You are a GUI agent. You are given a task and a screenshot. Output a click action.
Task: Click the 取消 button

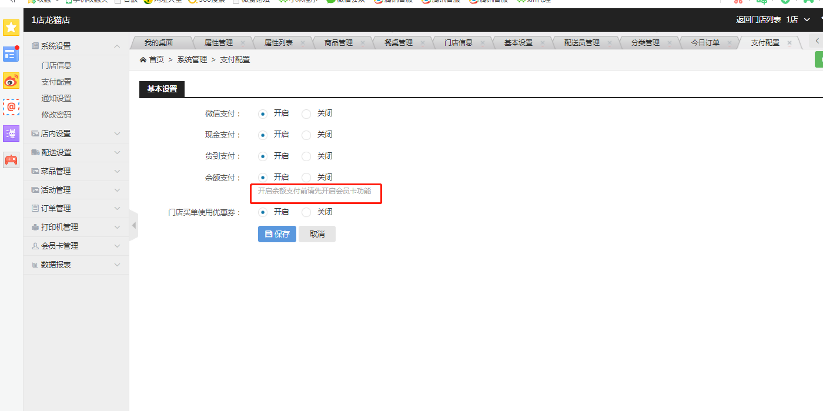click(317, 234)
